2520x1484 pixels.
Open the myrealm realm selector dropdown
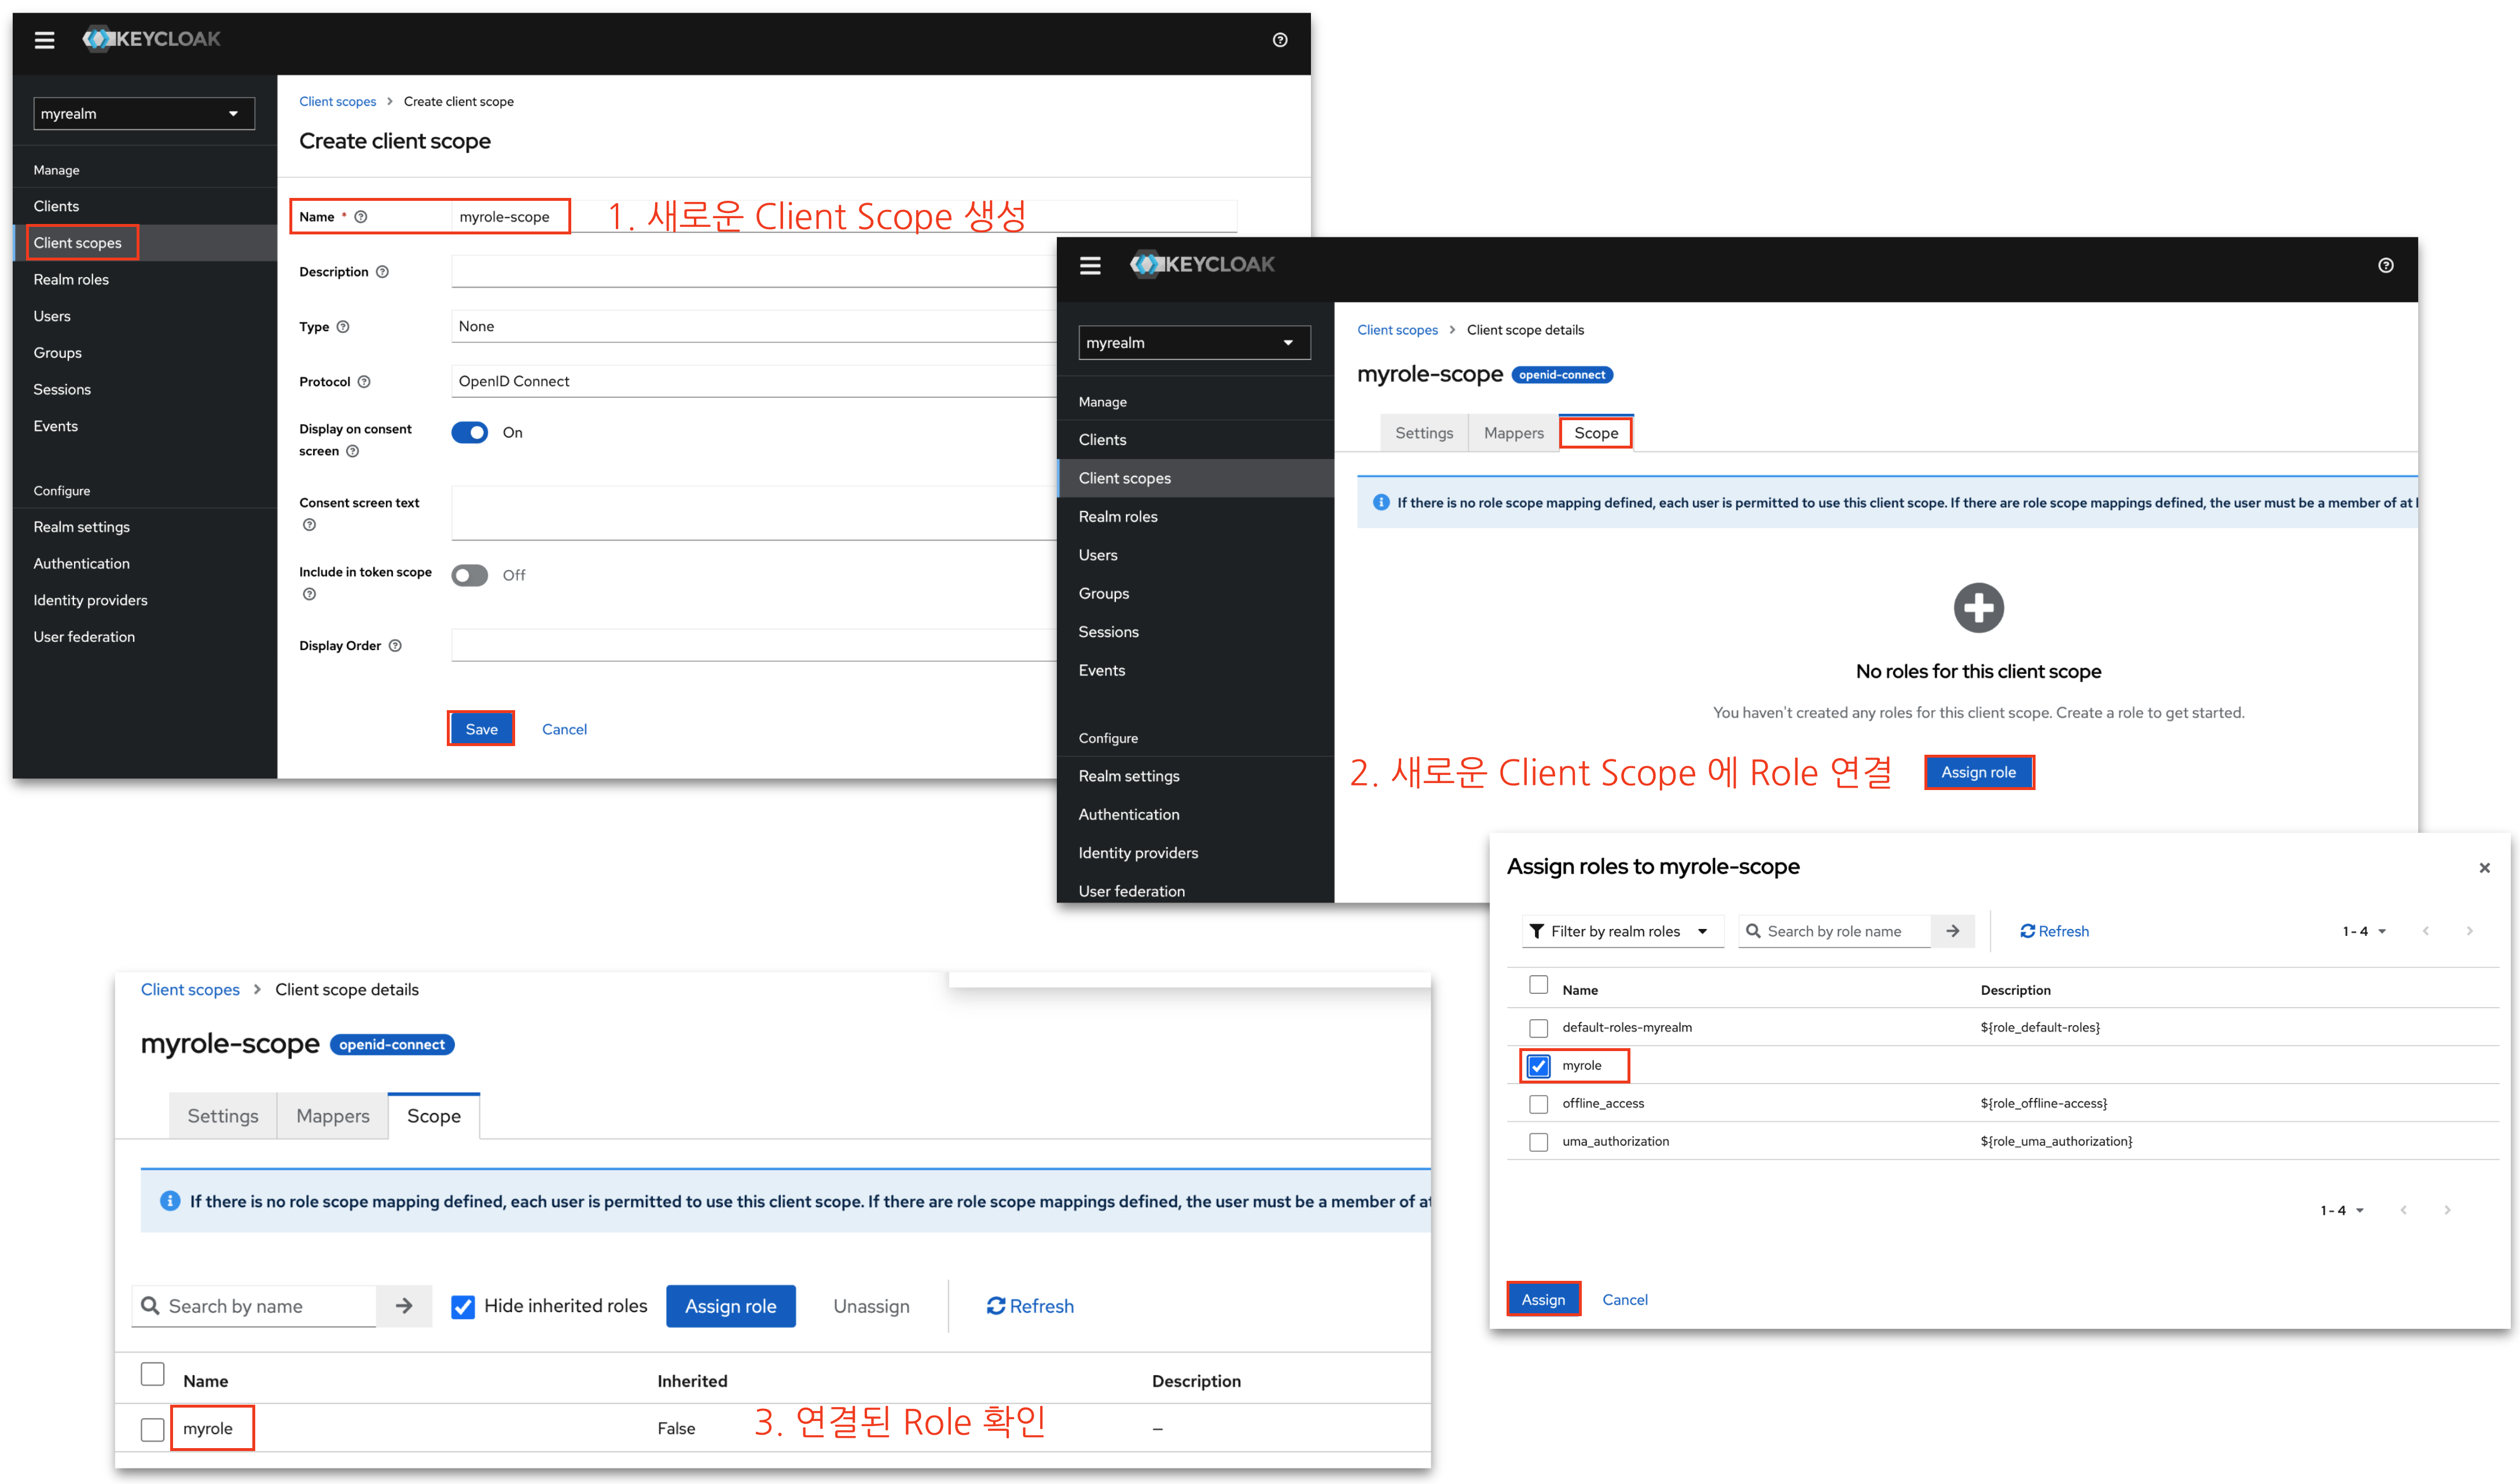pyautogui.click(x=143, y=114)
